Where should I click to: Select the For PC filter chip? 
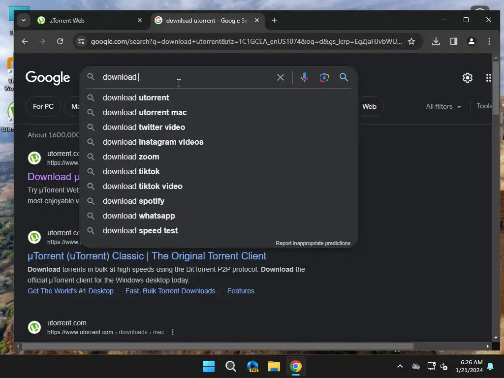pyautogui.click(x=43, y=106)
